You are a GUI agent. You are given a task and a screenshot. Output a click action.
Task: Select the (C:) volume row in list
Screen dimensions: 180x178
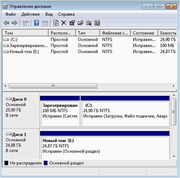[90, 40]
